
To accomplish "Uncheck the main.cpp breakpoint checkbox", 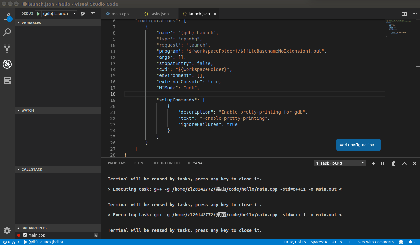I will click(x=25, y=235).
